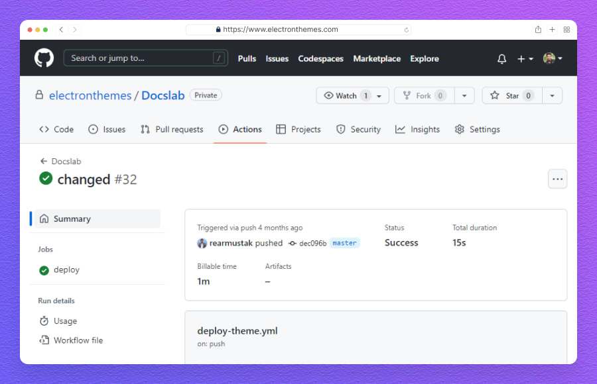The image size is (597, 384).
Task: Open the deploy job in sidebar
Action: pos(60,270)
